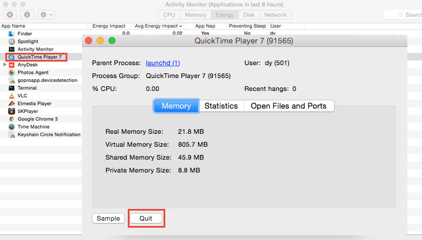Click the Photos Agent icon
Screen dimensions: 422x240
click(12, 73)
